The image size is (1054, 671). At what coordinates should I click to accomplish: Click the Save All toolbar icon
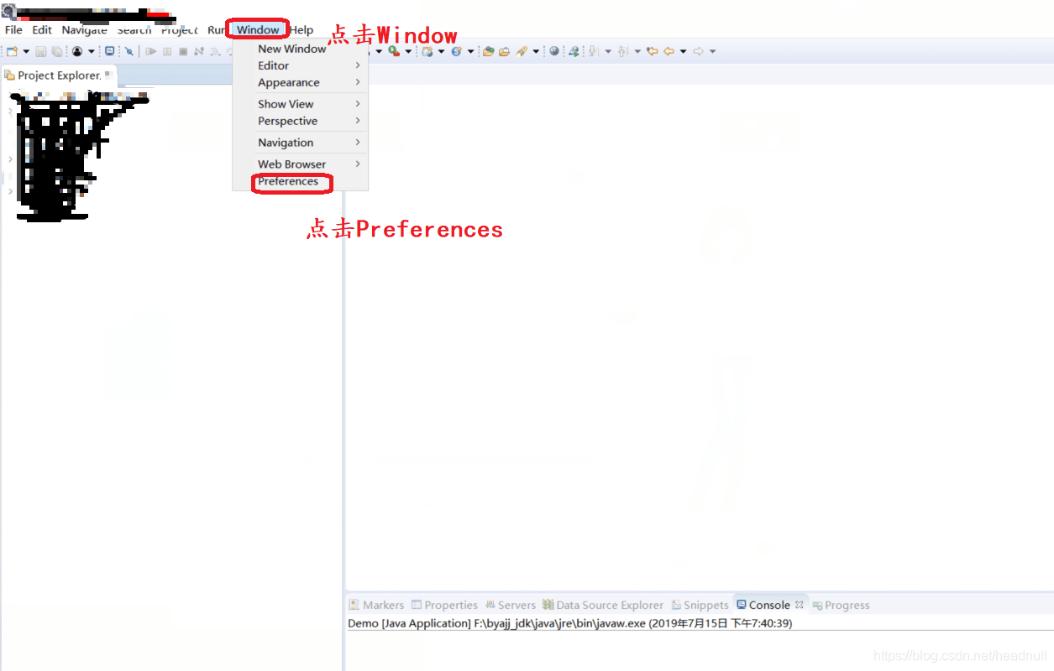click(57, 51)
